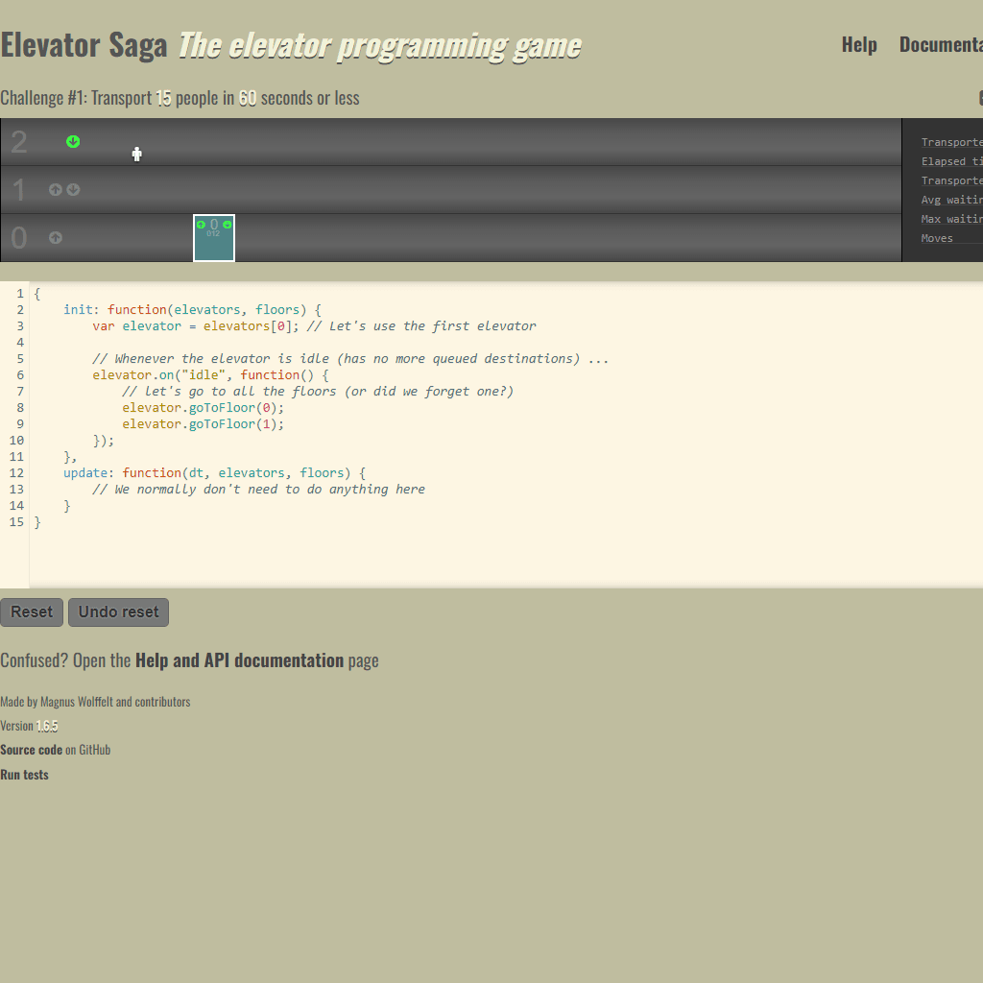Open the Source code link
The height and width of the screenshot is (983, 983).
click(32, 750)
